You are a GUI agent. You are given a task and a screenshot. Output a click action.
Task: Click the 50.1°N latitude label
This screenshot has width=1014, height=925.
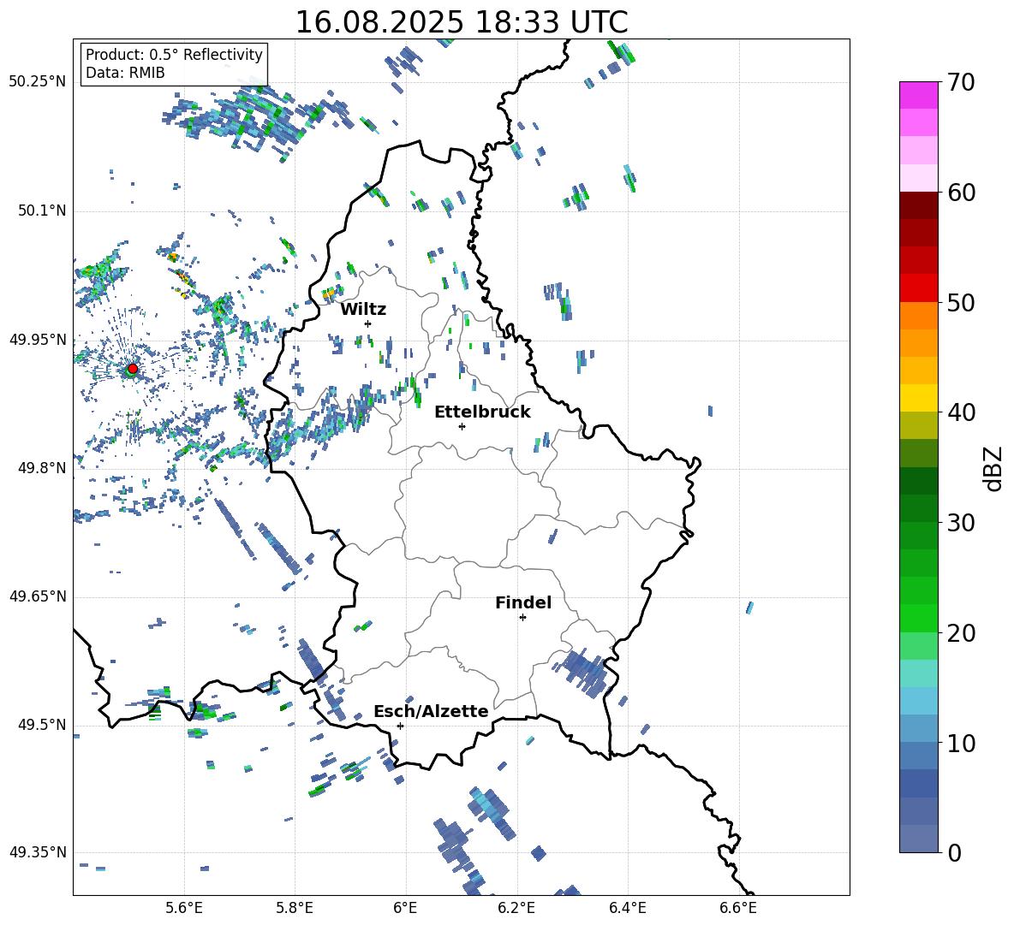[x=42, y=210]
